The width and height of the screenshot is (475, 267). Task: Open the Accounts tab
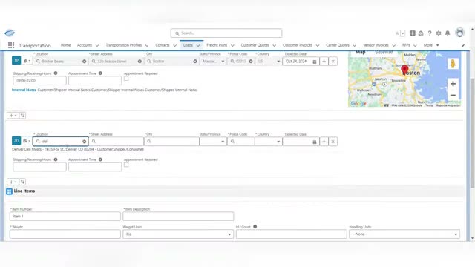(x=85, y=45)
